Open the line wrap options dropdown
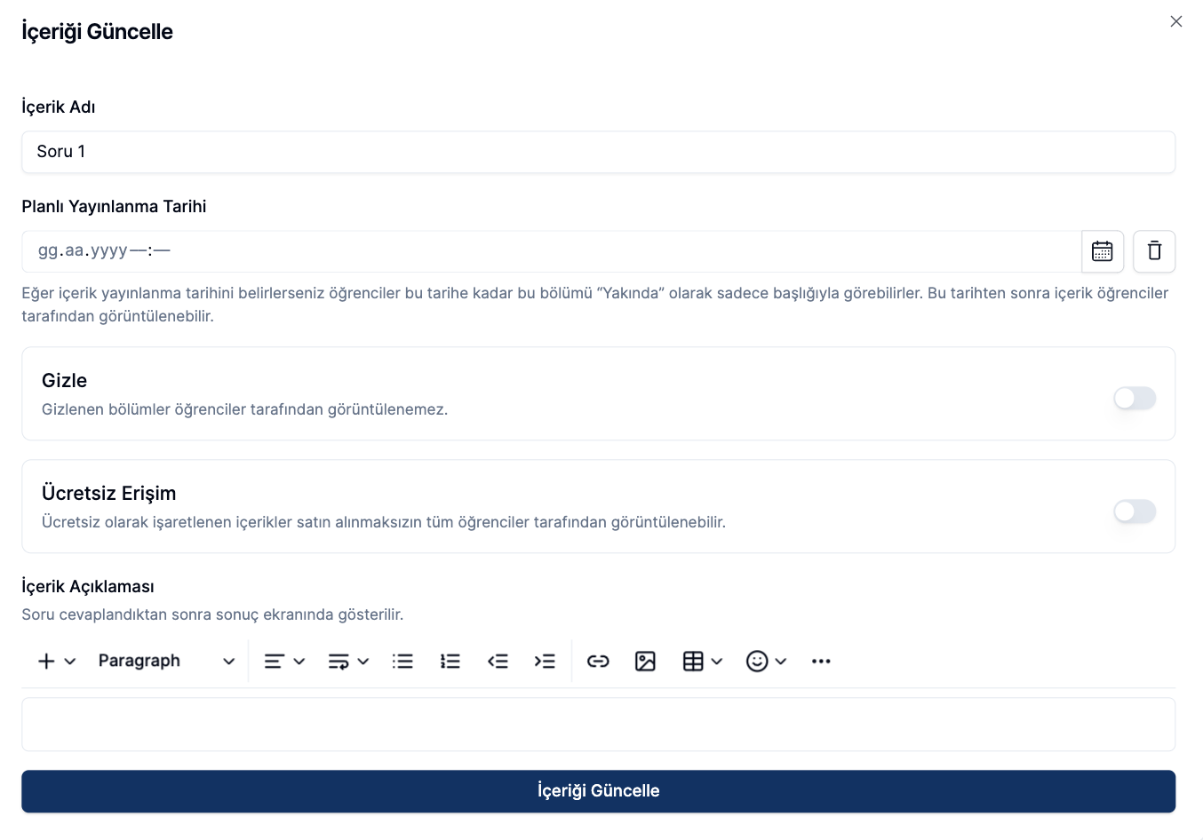 click(348, 661)
